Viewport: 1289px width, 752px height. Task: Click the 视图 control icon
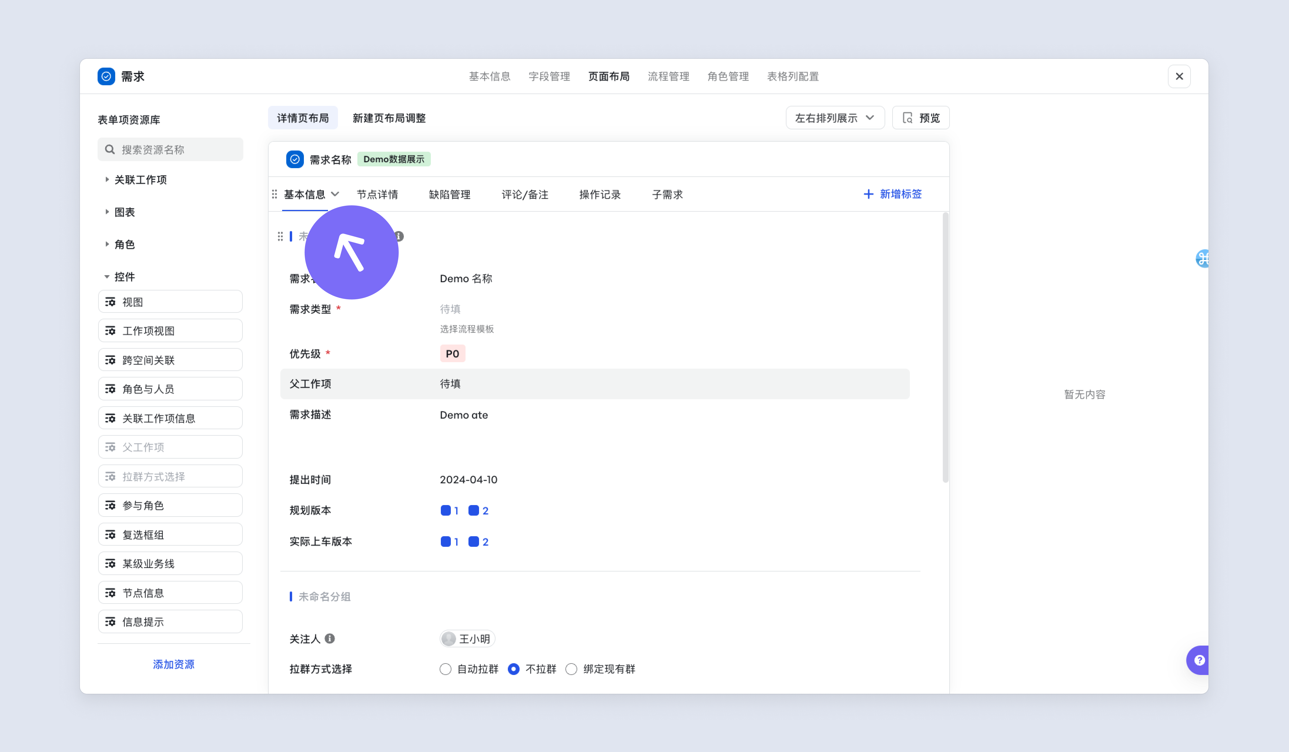point(110,302)
